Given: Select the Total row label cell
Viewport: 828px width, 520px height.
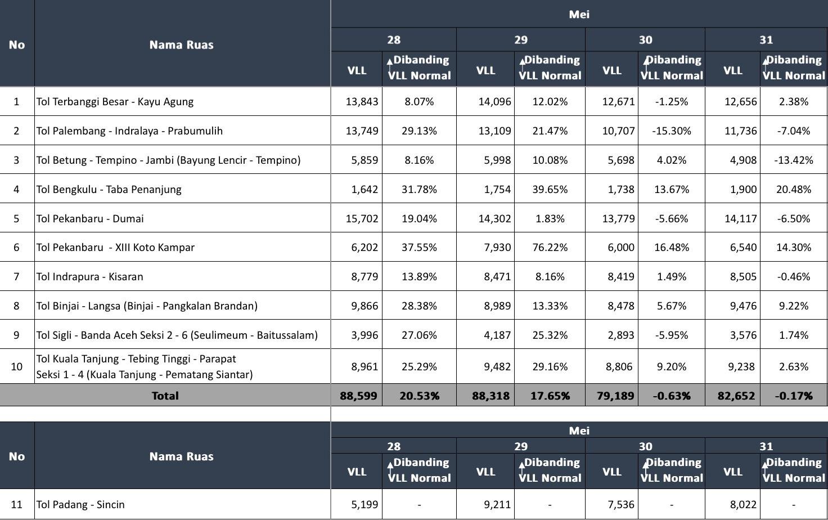Looking at the screenshot, I should 165,396.
